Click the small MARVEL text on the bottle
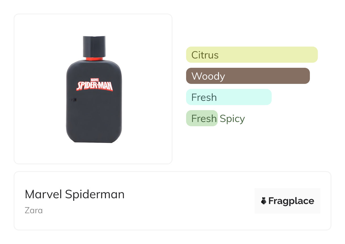Viewport: 345px width, 244px height. click(94, 80)
